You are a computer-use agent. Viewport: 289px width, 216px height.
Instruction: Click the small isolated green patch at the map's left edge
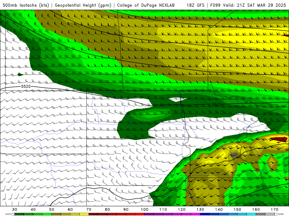(x=20, y=75)
